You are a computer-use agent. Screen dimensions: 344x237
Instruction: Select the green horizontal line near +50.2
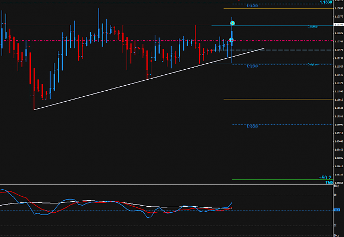[282, 180]
